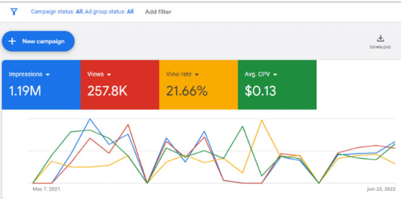Select the 1.19M impressions value
The width and height of the screenshot is (401, 199).
tap(25, 91)
